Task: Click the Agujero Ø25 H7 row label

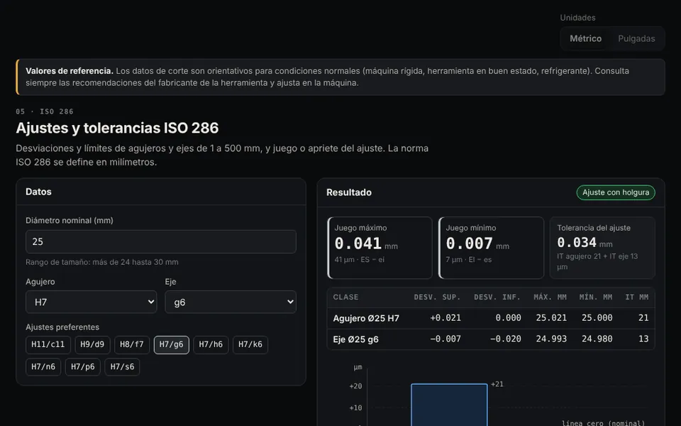Action: click(366, 319)
